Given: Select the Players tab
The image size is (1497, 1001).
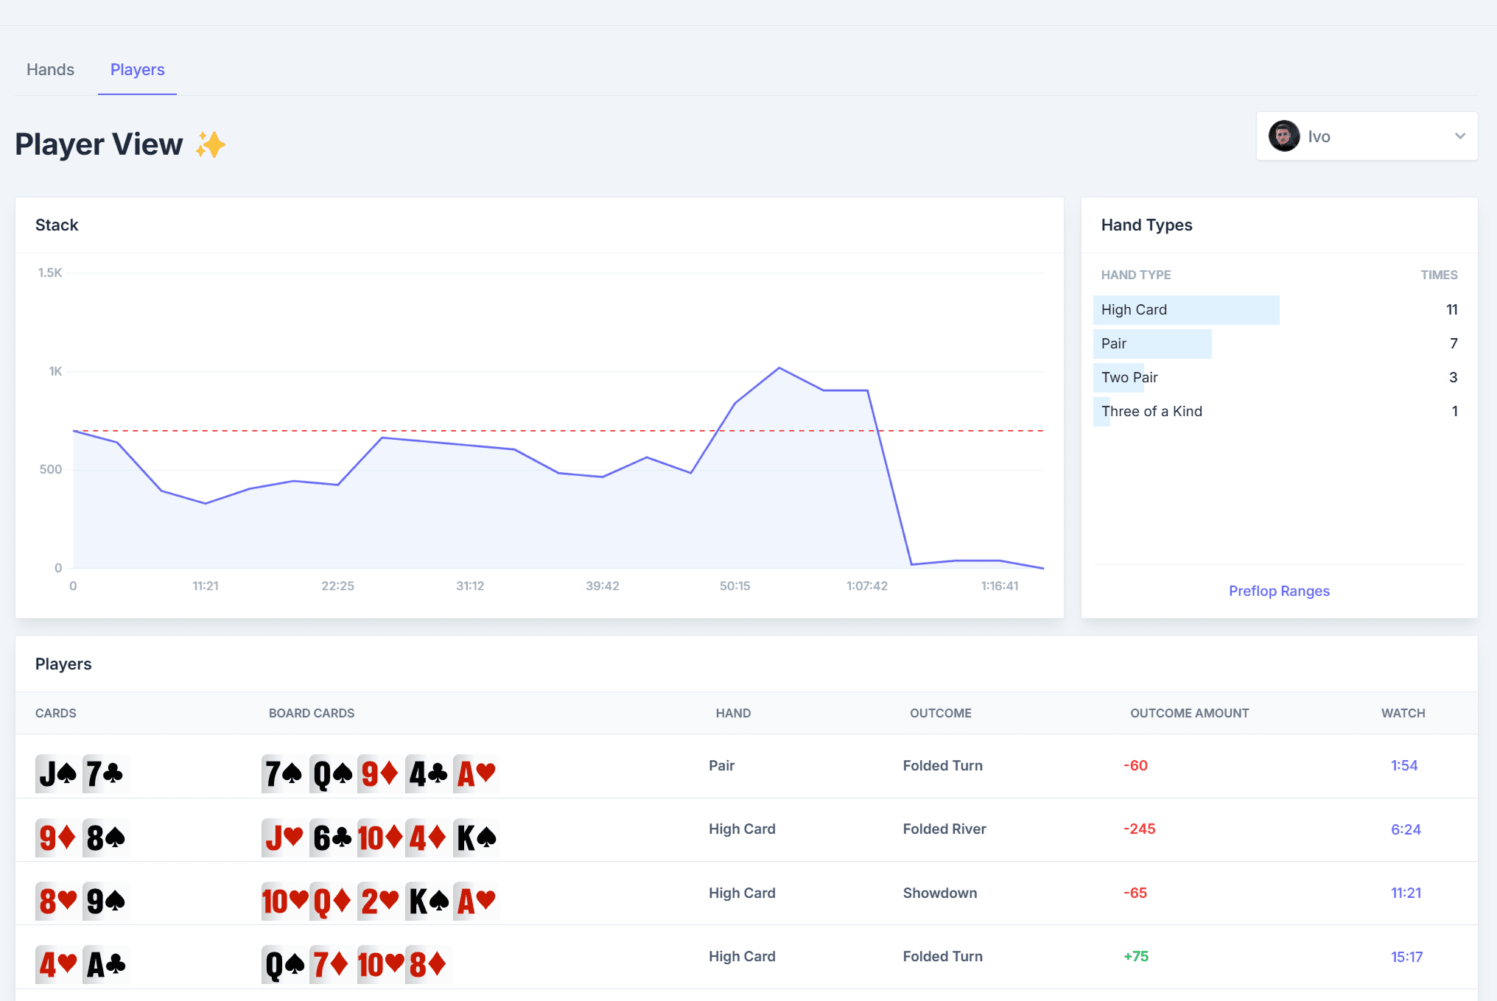Looking at the screenshot, I should (x=137, y=69).
